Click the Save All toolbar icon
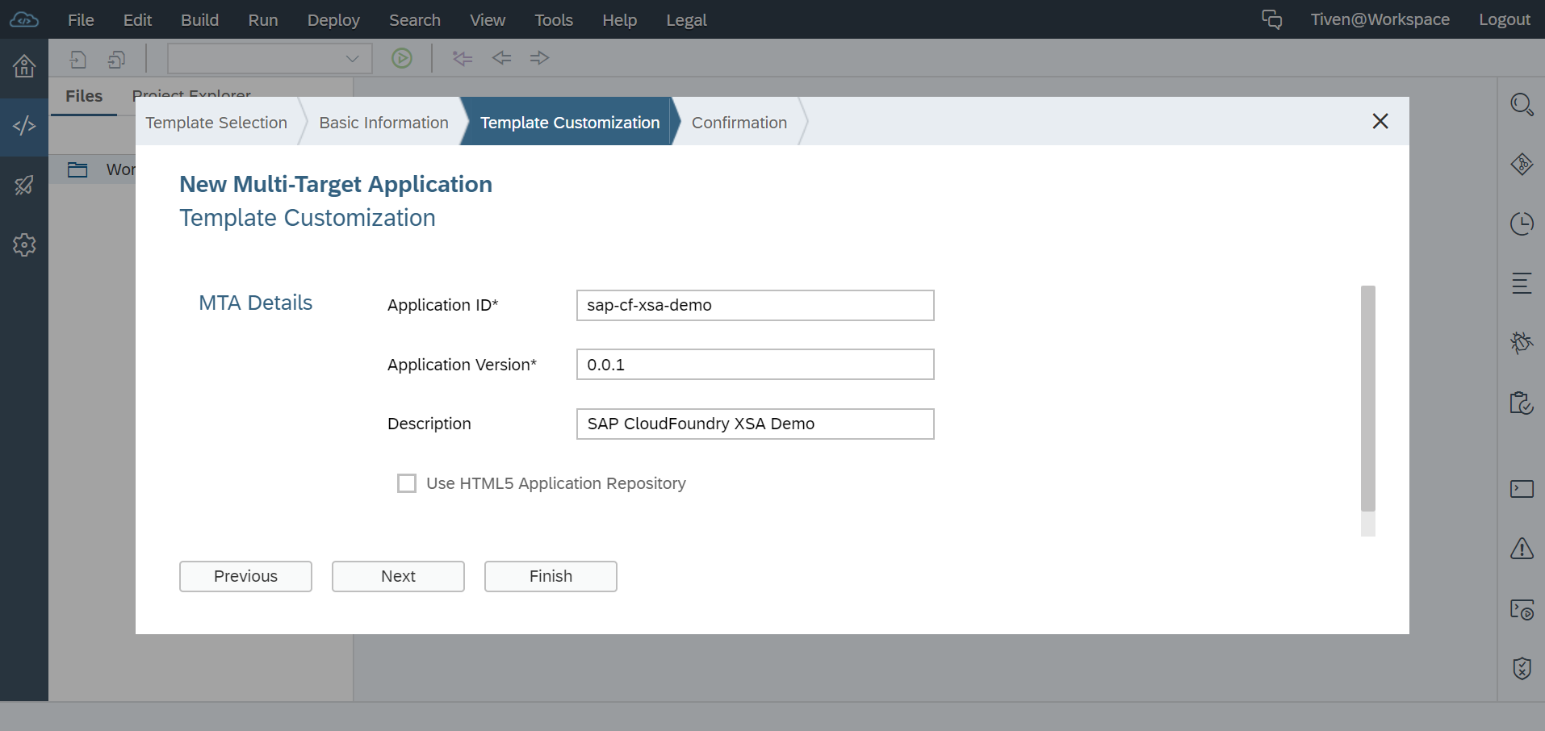Image resolution: width=1545 pixels, height=731 pixels. point(116,59)
